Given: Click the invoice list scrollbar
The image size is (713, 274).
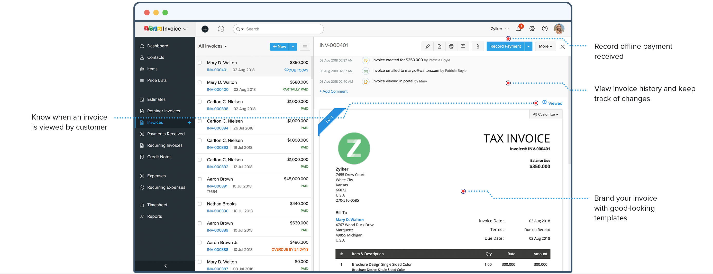Looking at the screenshot, I should click(312, 68).
